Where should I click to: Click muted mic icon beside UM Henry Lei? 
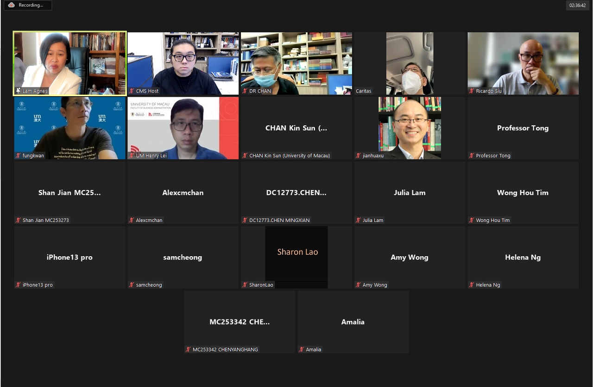pyautogui.click(x=132, y=156)
